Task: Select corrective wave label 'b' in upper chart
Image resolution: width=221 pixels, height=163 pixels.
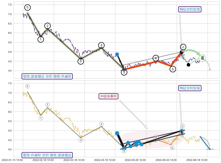Action: point(173,69)
